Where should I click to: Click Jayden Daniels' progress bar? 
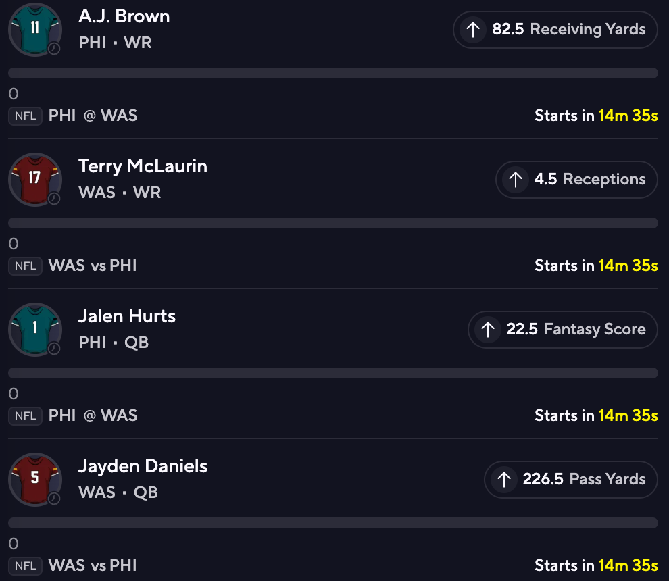333,523
